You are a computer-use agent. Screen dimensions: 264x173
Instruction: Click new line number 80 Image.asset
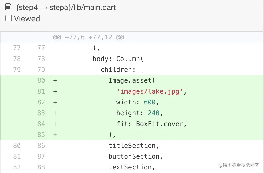41,80
